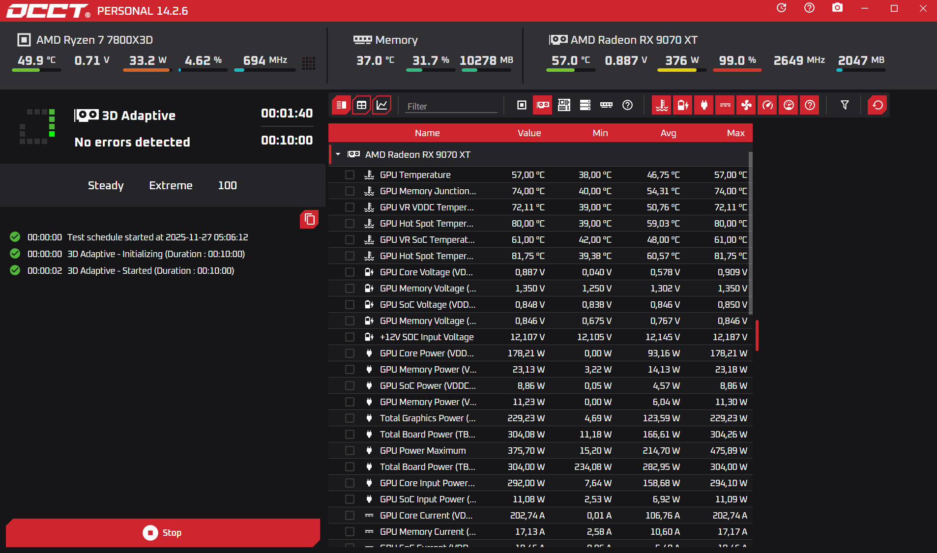
Task: Toggle the memory module sensor source filter
Action: (606, 105)
